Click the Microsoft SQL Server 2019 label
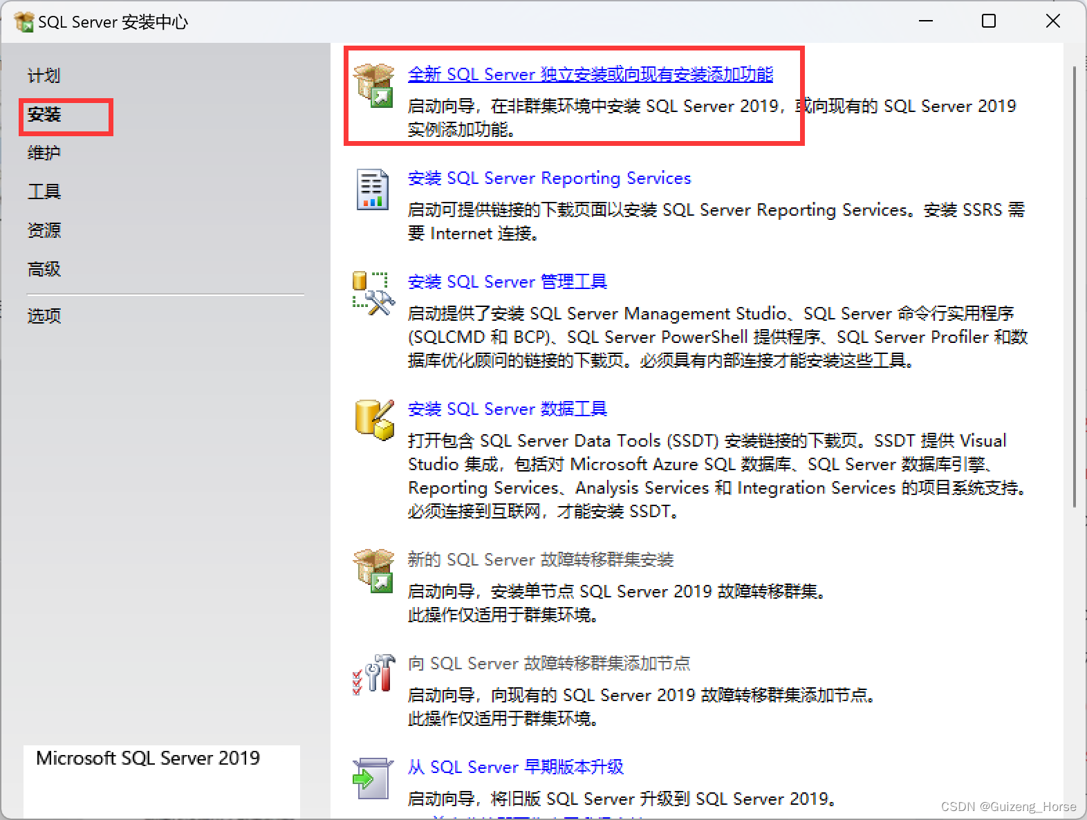This screenshot has height=820, width=1087. (148, 758)
